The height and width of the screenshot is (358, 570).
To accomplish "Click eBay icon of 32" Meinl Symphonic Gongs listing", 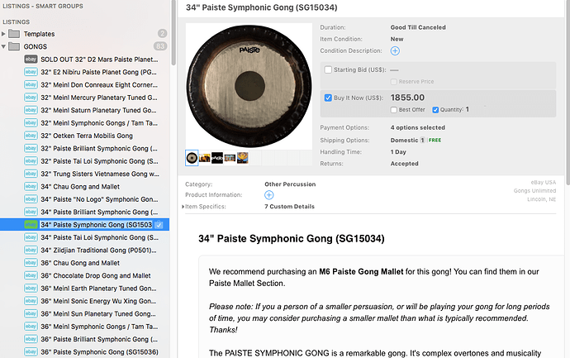I will point(31,122).
